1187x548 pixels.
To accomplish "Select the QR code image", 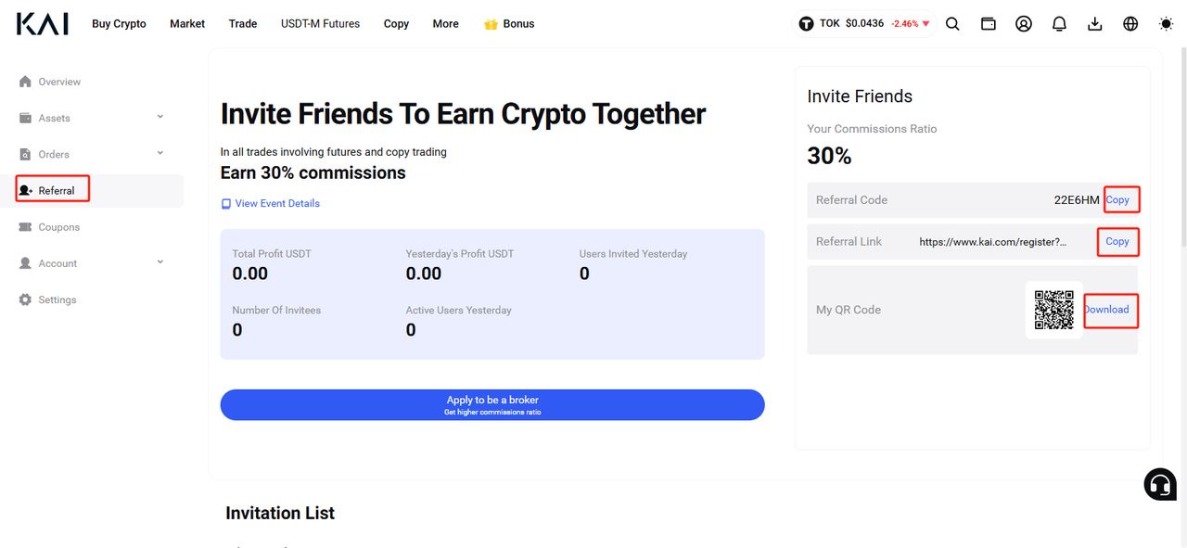I will (1054, 310).
